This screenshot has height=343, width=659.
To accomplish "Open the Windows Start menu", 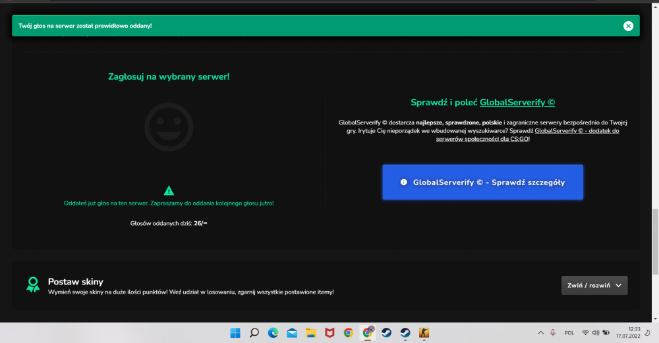I will click(x=235, y=333).
